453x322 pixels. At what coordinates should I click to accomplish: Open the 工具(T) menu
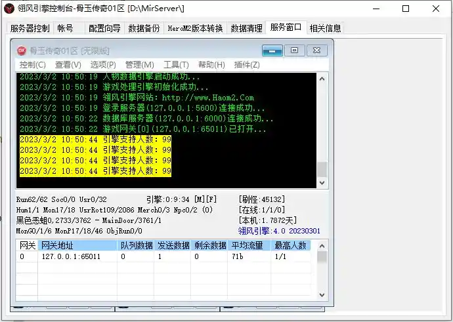[x=176, y=65]
